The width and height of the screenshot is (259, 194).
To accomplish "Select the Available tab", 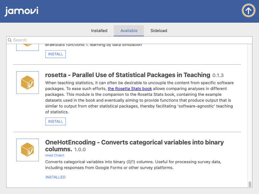I will click(129, 31).
